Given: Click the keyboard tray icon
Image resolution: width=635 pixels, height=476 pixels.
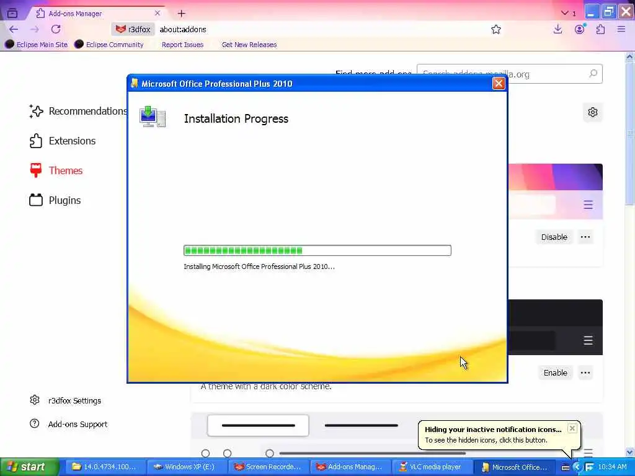Looking at the screenshot, I should tap(566, 467).
